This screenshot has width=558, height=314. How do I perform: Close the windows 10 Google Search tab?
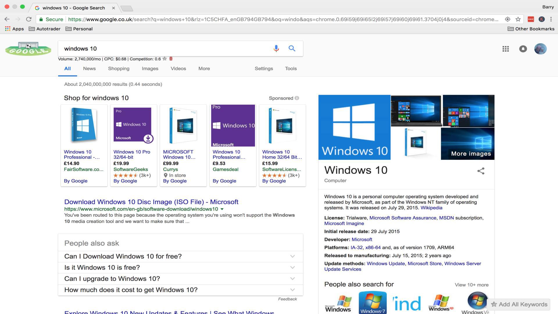(x=113, y=8)
